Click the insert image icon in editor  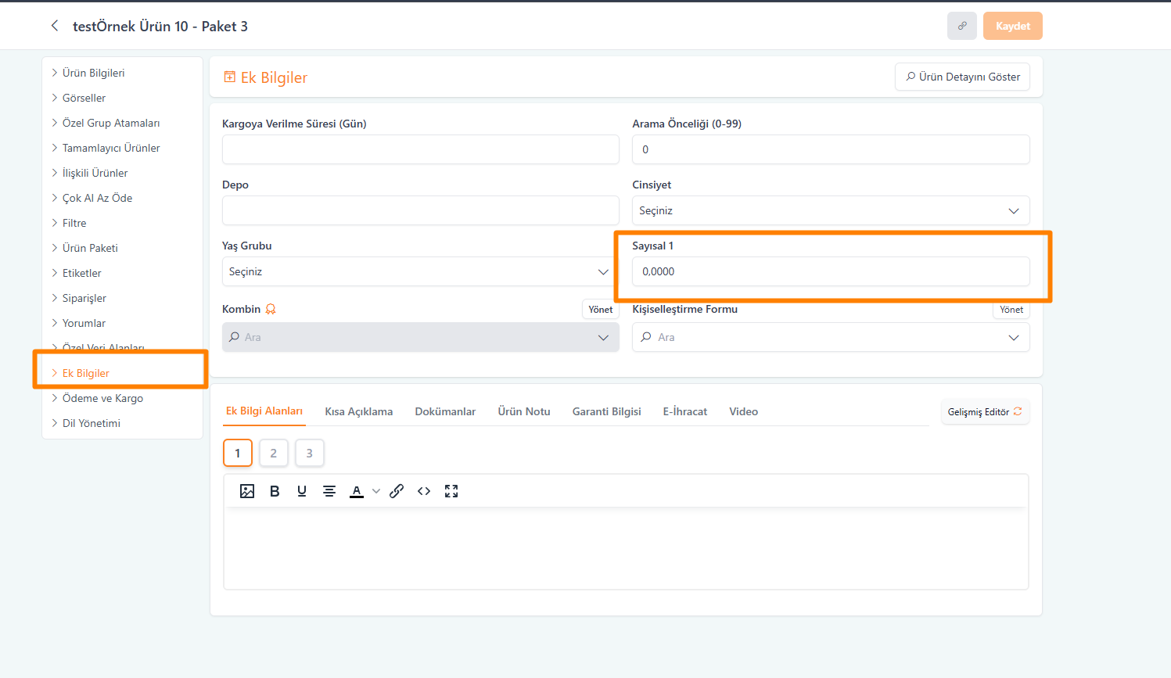(247, 491)
